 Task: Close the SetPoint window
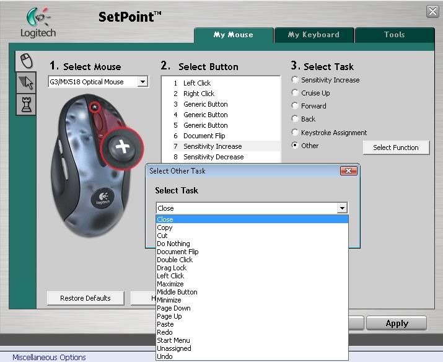point(432,12)
